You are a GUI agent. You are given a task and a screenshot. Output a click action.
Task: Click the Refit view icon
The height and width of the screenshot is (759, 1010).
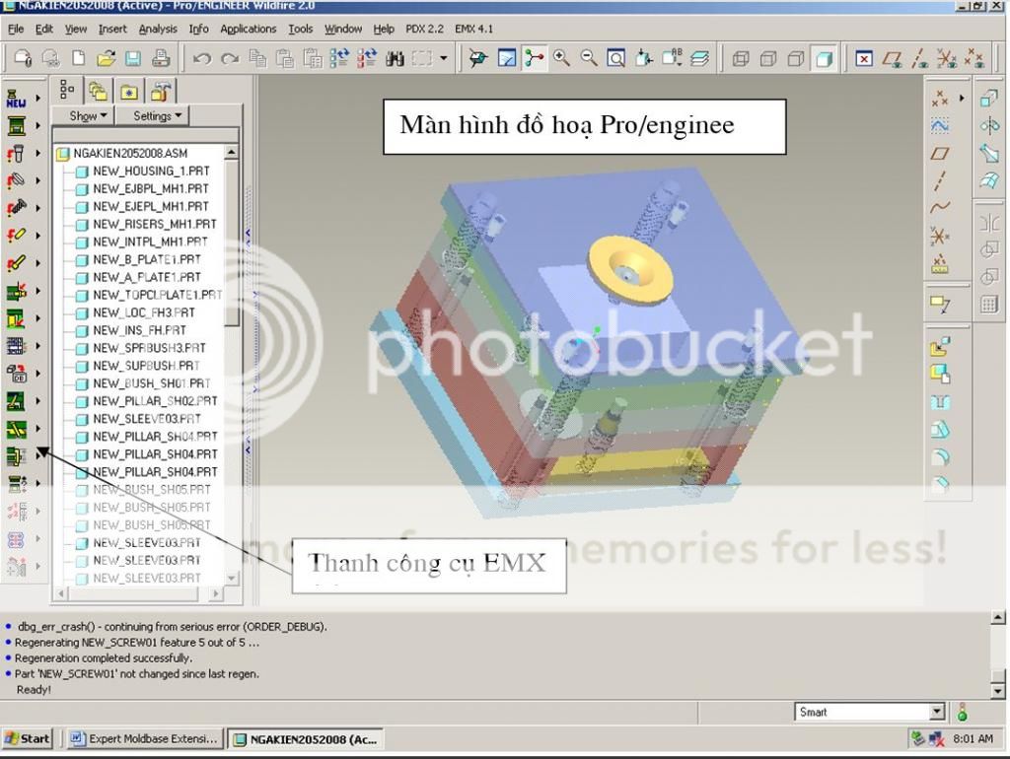tap(616, 58)
